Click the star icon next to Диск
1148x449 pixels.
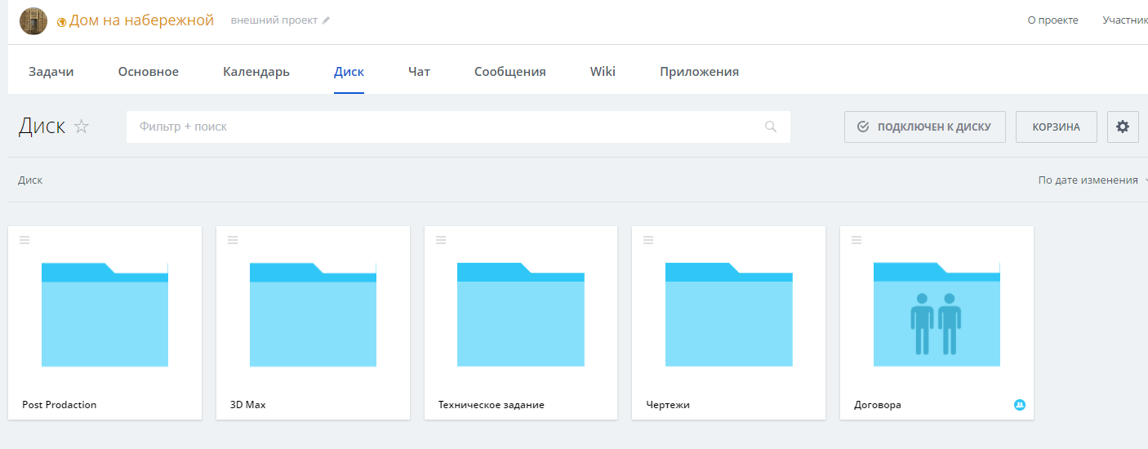81,127
